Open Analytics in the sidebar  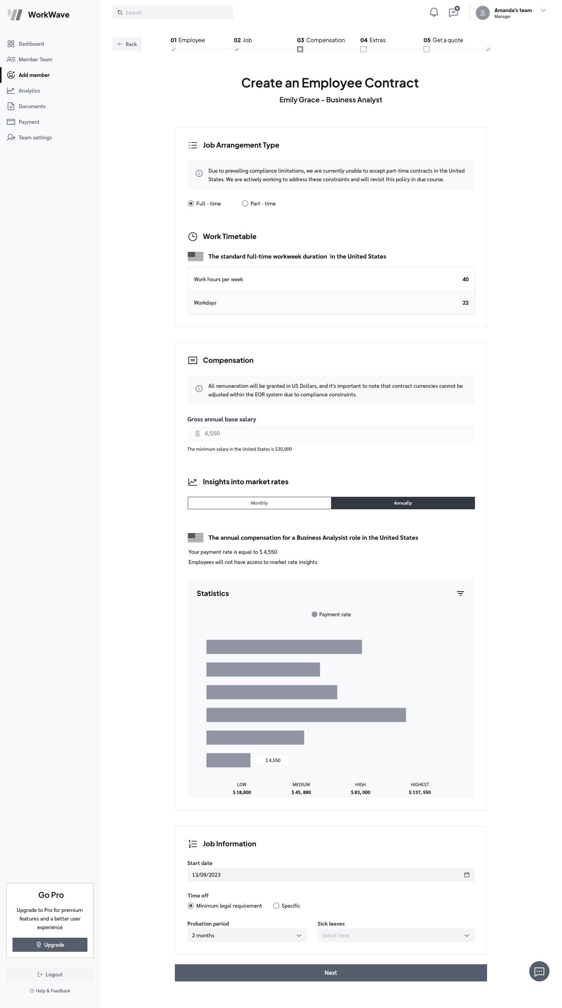pyautogui.click(x=29, y=91)
